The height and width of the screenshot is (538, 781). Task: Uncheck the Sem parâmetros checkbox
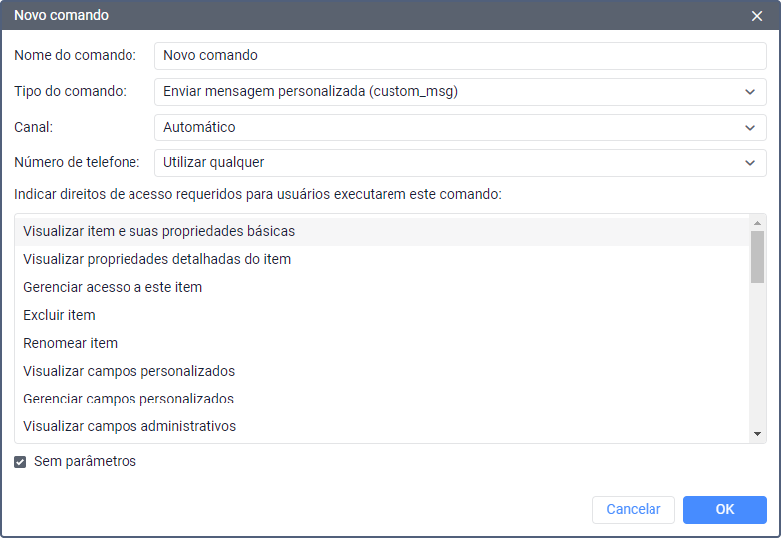[x=20, y=462]
